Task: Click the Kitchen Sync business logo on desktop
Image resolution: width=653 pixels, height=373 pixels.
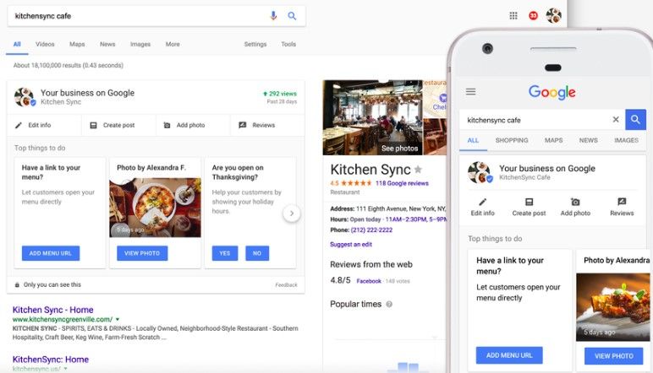Action: tap(25, 97)
